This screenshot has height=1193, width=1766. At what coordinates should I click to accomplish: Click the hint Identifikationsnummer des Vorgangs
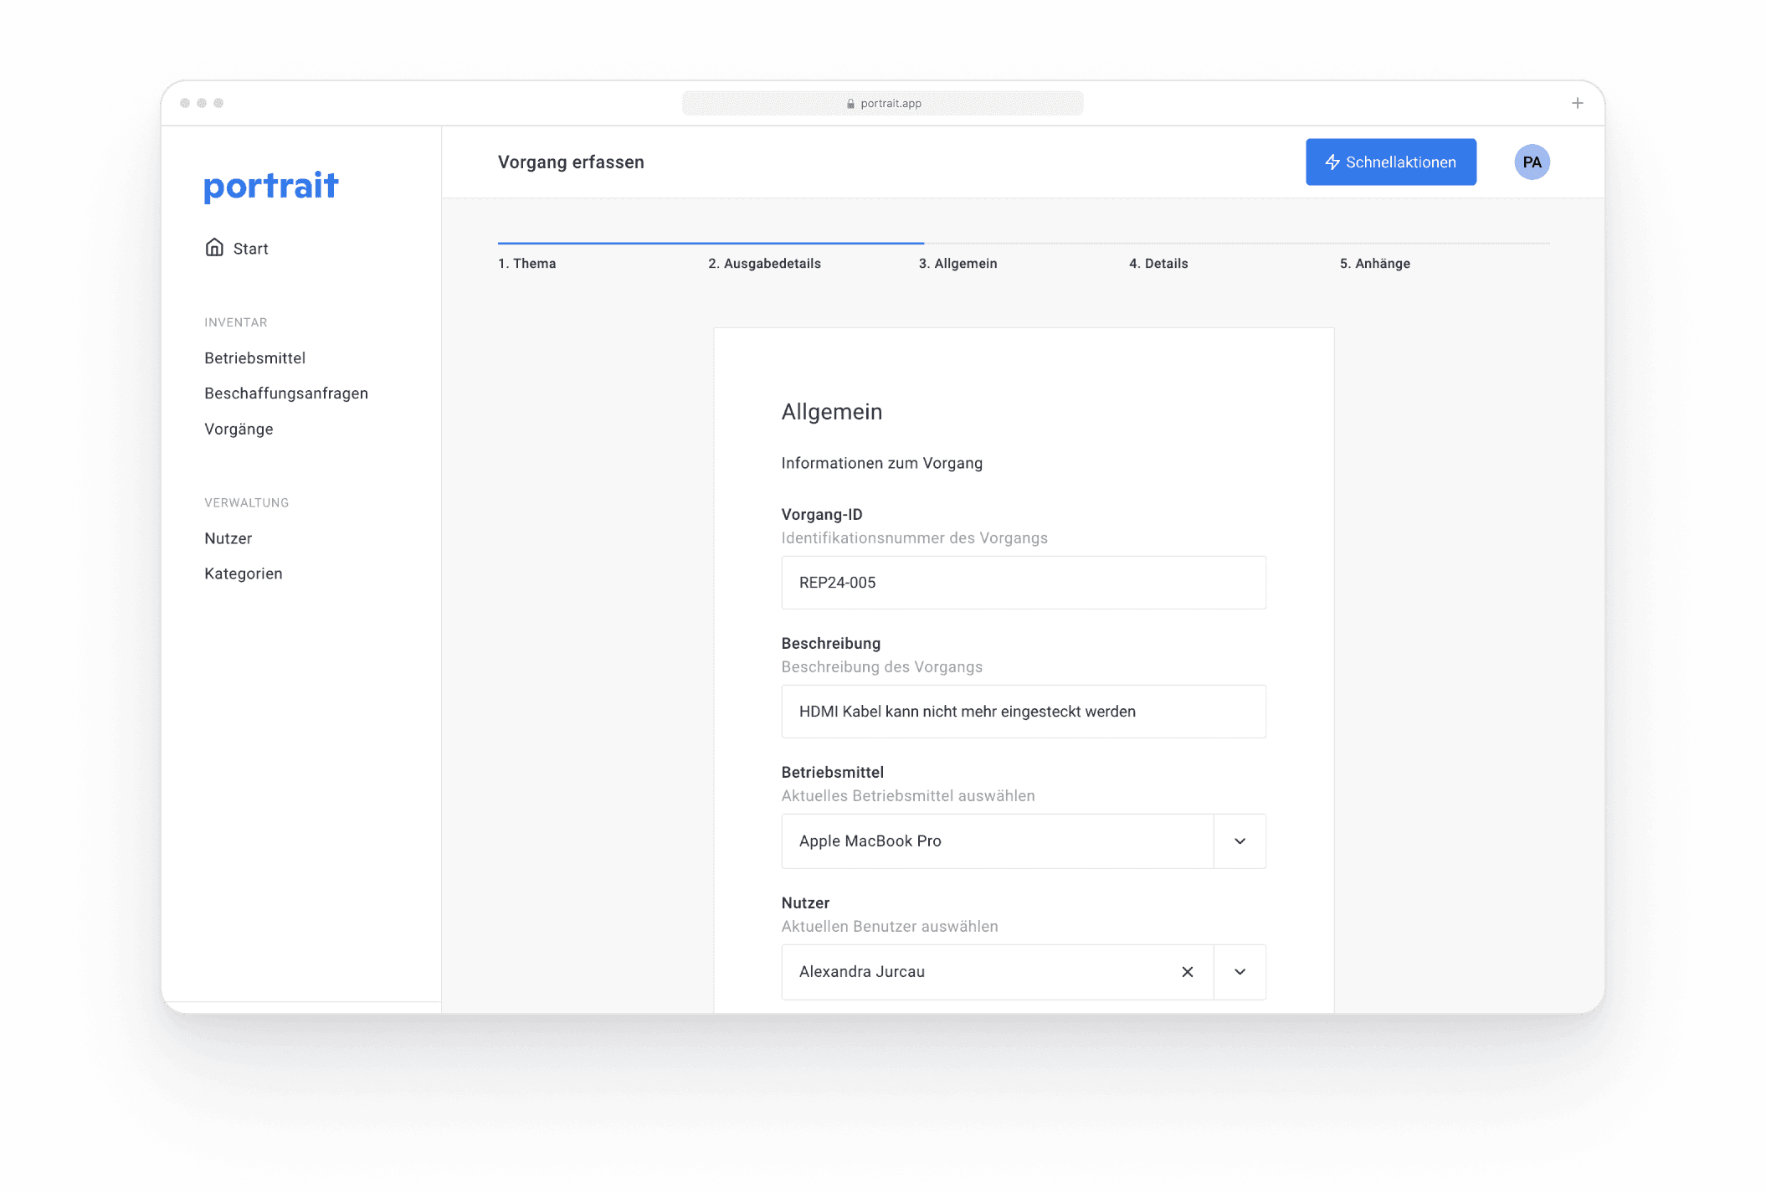(x=914, y=537)
